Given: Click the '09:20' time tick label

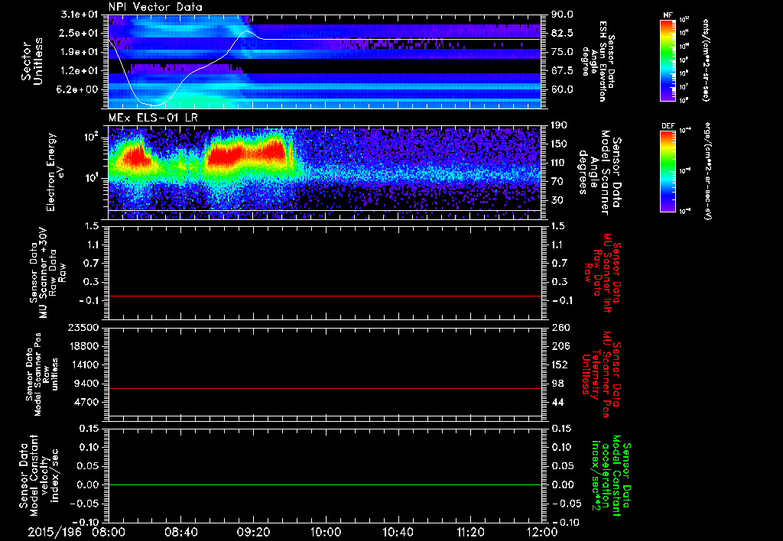Looking at the screenshot, I should click(253, 532).
